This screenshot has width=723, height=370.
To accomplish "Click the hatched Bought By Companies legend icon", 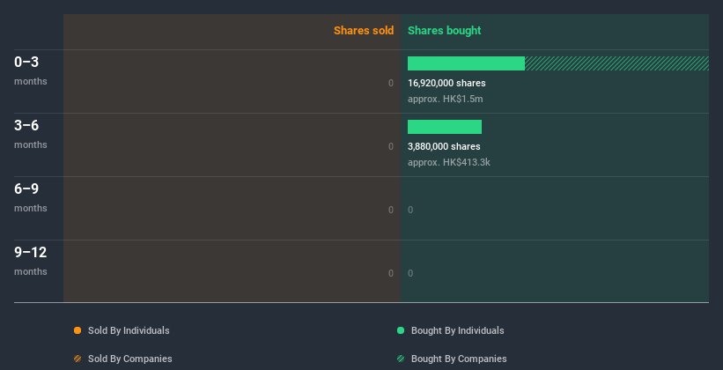I will 401,359.
